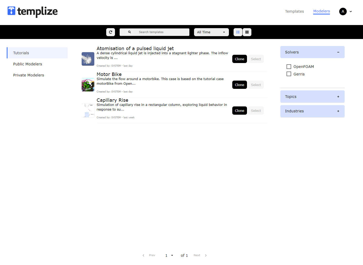The width and height of the screenshot is (363, 265).
Task: Select Tutorials in the sidebar
Action: point(37,53)
